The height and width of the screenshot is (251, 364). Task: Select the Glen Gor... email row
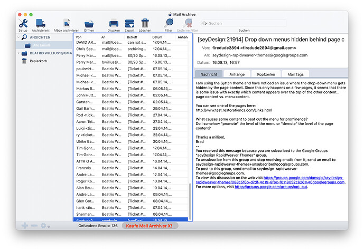pos(130,201)
